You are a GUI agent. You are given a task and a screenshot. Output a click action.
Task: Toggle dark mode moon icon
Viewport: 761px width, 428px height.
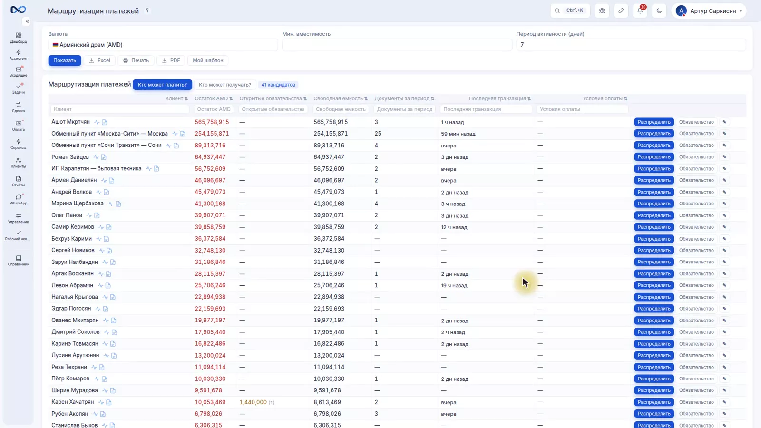tap(659, 10)
